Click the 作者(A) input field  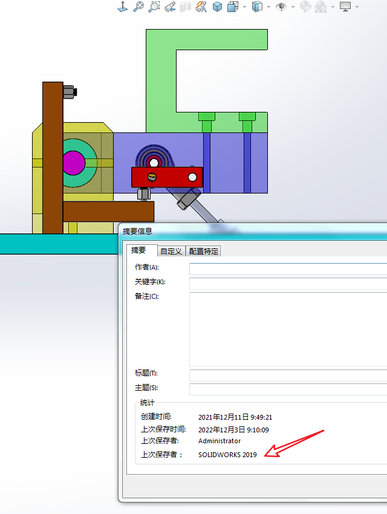[x=288, y=269]
